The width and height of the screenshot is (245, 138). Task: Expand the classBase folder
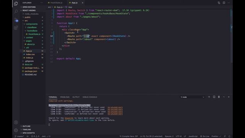click(32, 27)
